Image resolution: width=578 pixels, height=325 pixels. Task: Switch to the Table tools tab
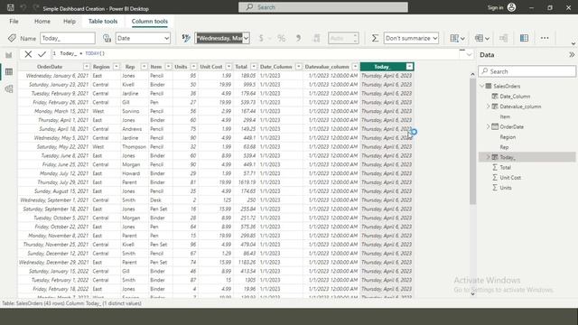103,22
